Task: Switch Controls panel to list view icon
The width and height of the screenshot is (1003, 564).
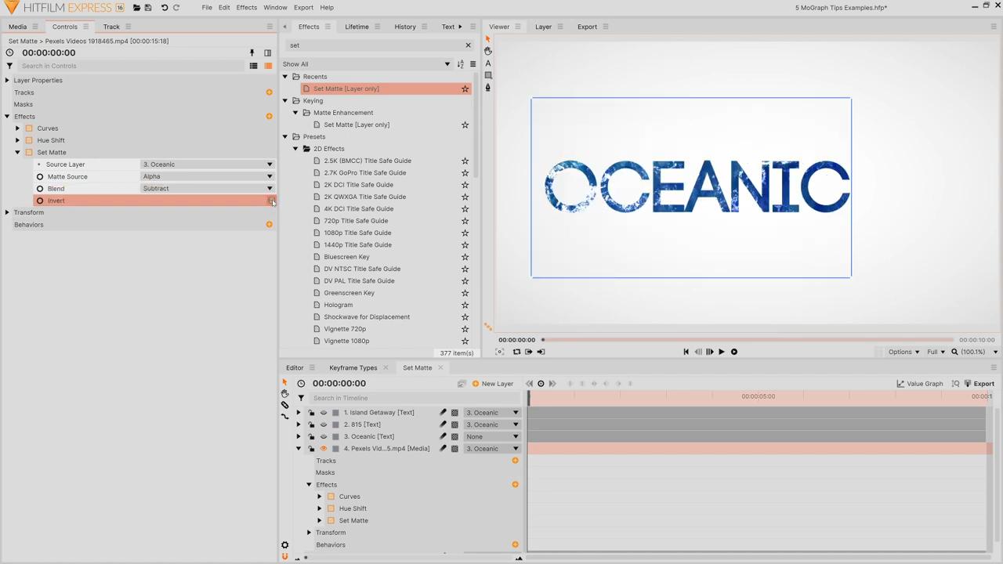Action: (254, 66)
